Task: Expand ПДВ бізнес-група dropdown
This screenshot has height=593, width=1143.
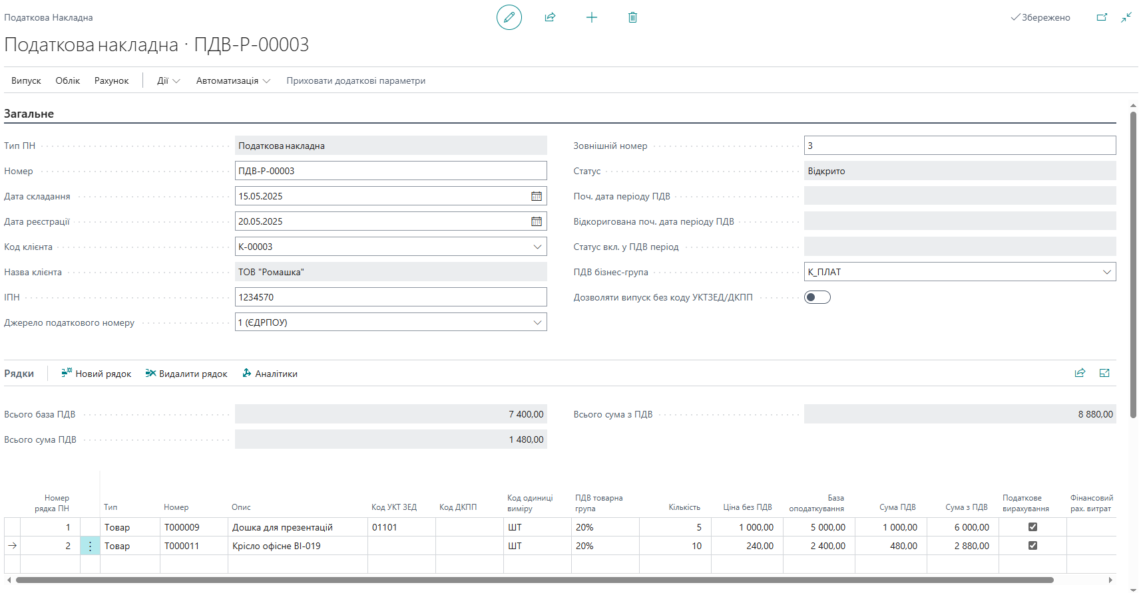Action: point(1106,272)
